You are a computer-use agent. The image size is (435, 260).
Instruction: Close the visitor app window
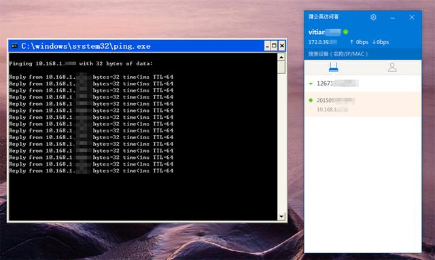(x=412, y=17)
